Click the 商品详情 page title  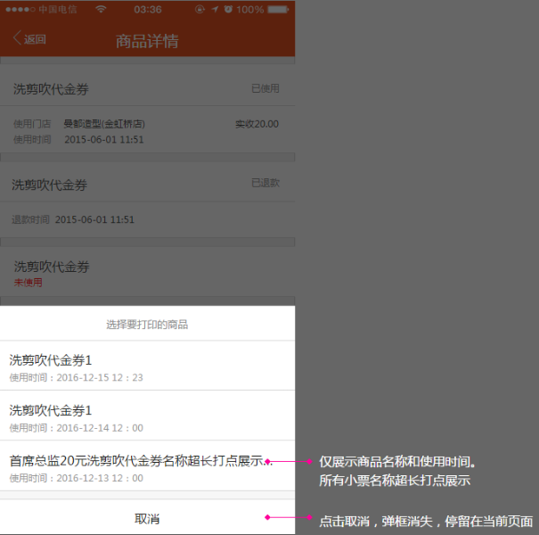click(x=147, y=41)
